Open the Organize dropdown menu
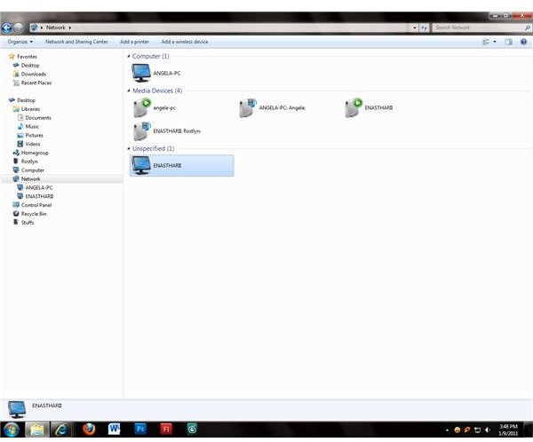Image resolution: width=533 pixels, height=442 pixels. click(20, 42)
